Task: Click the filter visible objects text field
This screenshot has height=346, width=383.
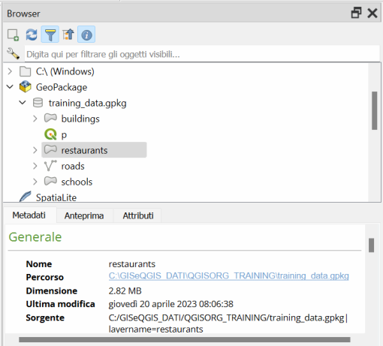Action: pos(202,54)
